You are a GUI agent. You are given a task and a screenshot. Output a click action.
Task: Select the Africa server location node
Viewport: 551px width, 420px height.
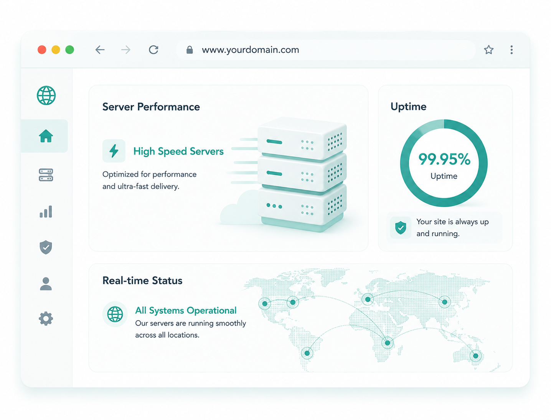coord(388,343)
